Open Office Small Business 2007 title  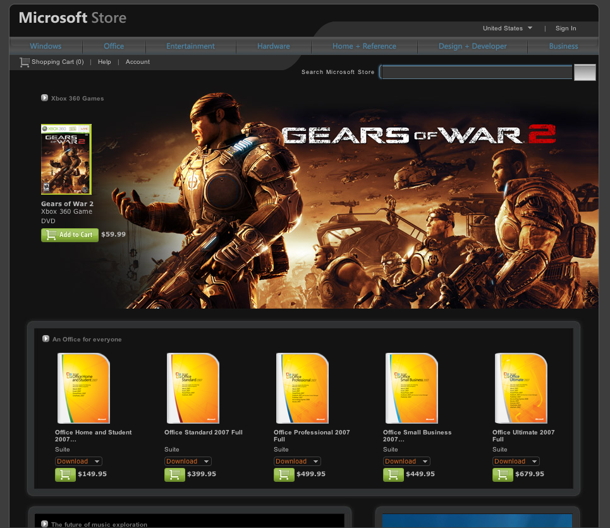click(417, 436)
